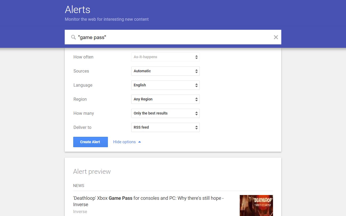Click the search magnifier icon
Image resolution: width=346 pixels, height=216 pixels.
(73, 37)
